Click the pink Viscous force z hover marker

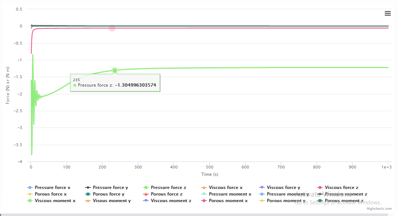tap(112, 28)
